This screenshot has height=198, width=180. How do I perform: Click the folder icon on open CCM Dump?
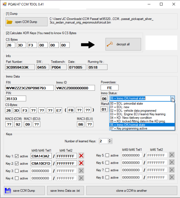coord(9,22)
